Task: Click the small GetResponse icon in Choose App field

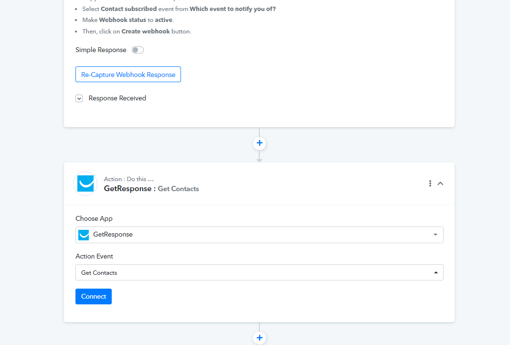Action: click(84, 235)
